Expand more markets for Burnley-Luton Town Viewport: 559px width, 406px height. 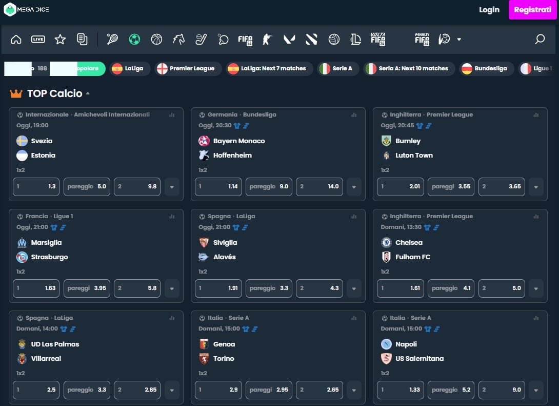[536, 187]
